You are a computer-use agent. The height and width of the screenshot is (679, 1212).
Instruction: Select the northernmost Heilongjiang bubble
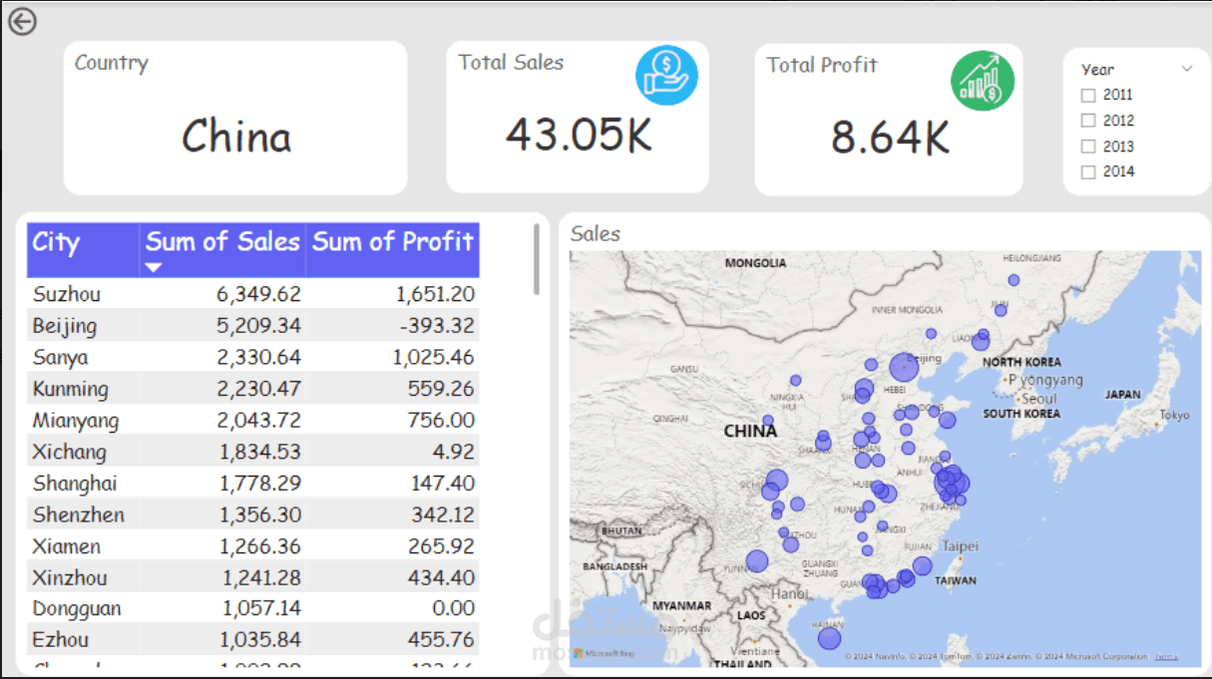pyautogui.click(x=1013, y=280)
